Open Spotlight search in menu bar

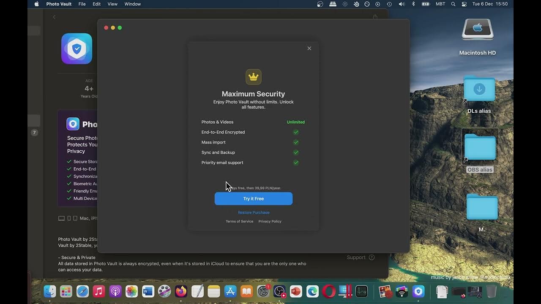pyautogui.click(x=453, y=4)
